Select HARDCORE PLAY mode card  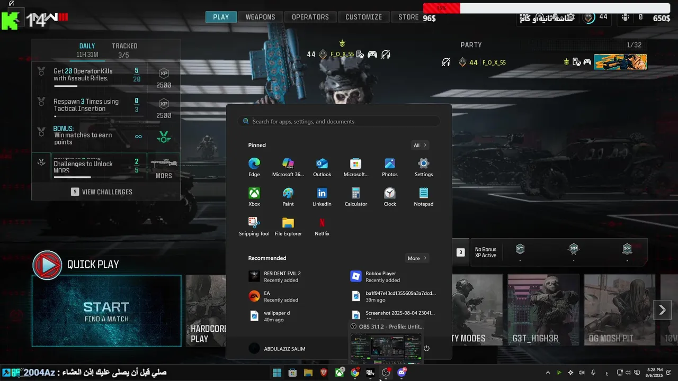tap(206, 310)
